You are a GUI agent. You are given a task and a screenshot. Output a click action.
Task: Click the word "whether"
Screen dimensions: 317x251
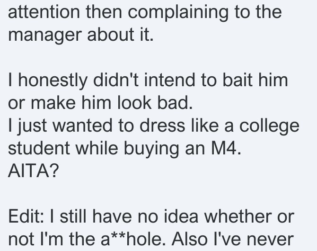(238, 216)
